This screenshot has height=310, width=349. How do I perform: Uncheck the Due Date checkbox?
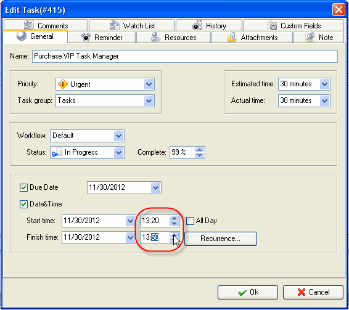point(24,187)
